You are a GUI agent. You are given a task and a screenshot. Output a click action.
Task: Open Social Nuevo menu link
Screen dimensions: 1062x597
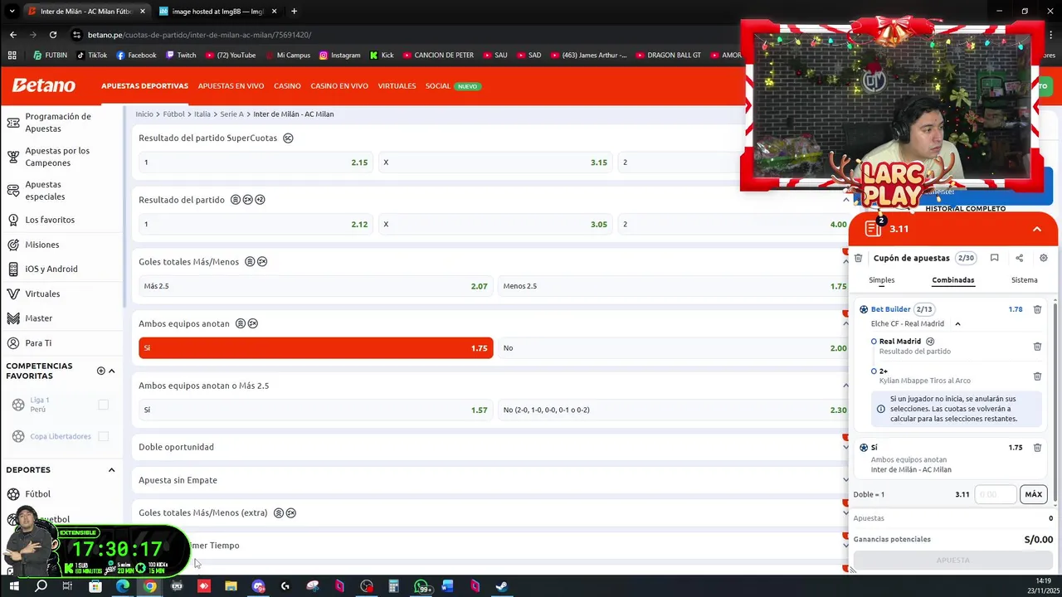click(453, 86)
